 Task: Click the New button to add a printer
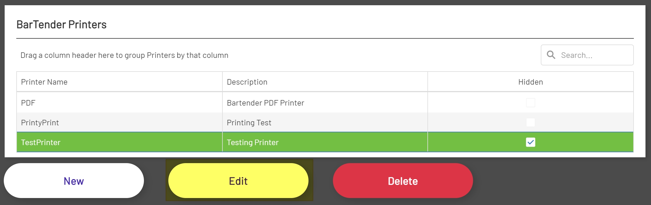coord(74,180)
